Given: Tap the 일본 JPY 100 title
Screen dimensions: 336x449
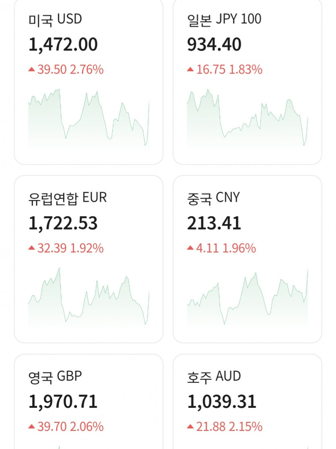Looking at the screenshot, I should [x=224, y=19].
